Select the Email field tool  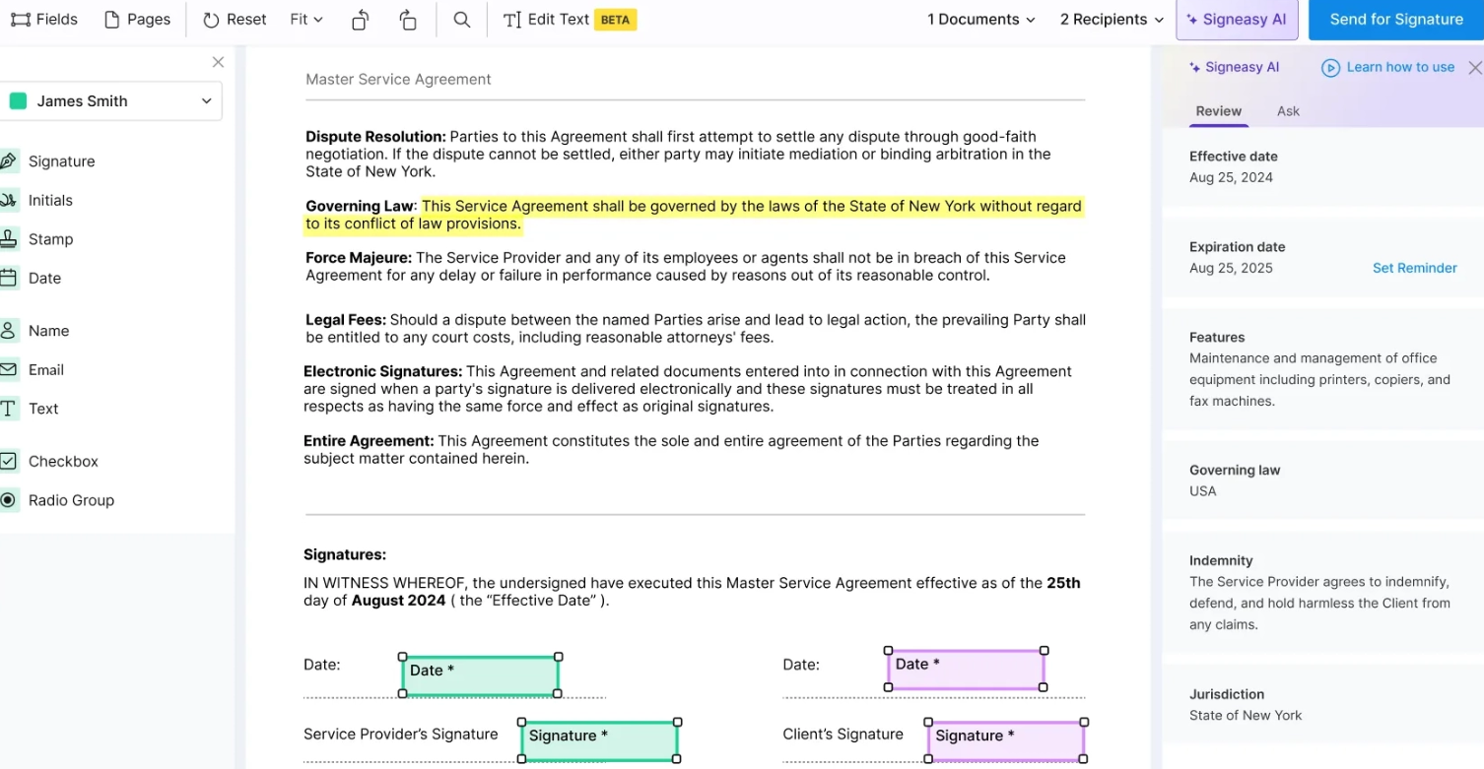[x=47, y=369]
